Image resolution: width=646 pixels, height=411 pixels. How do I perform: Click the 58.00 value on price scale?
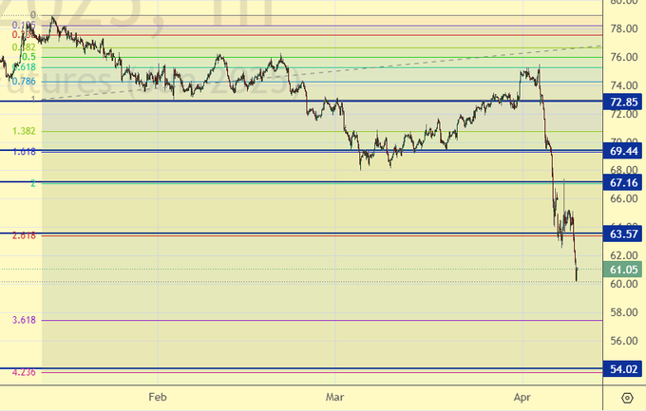tap(622, 312)
